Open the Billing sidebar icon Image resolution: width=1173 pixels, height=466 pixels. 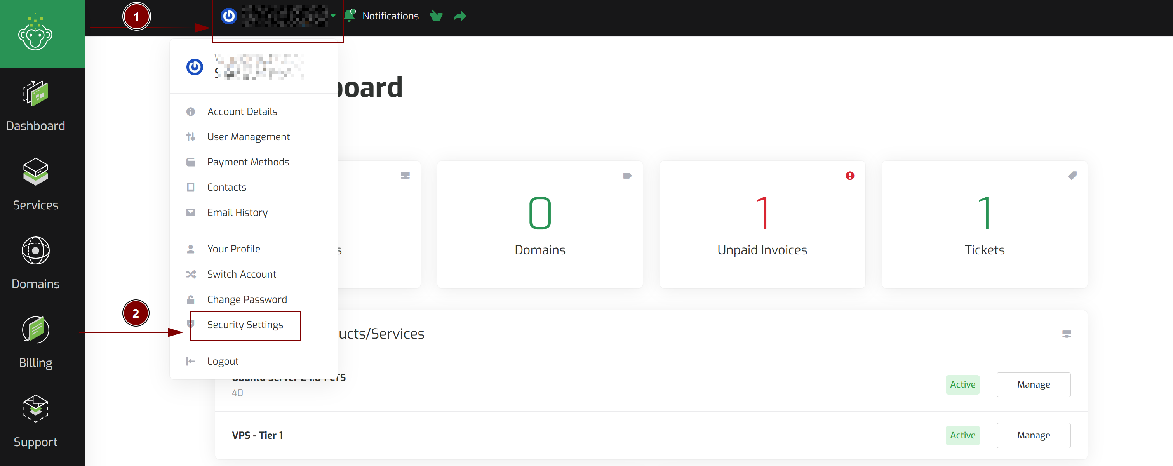(35, 329)
